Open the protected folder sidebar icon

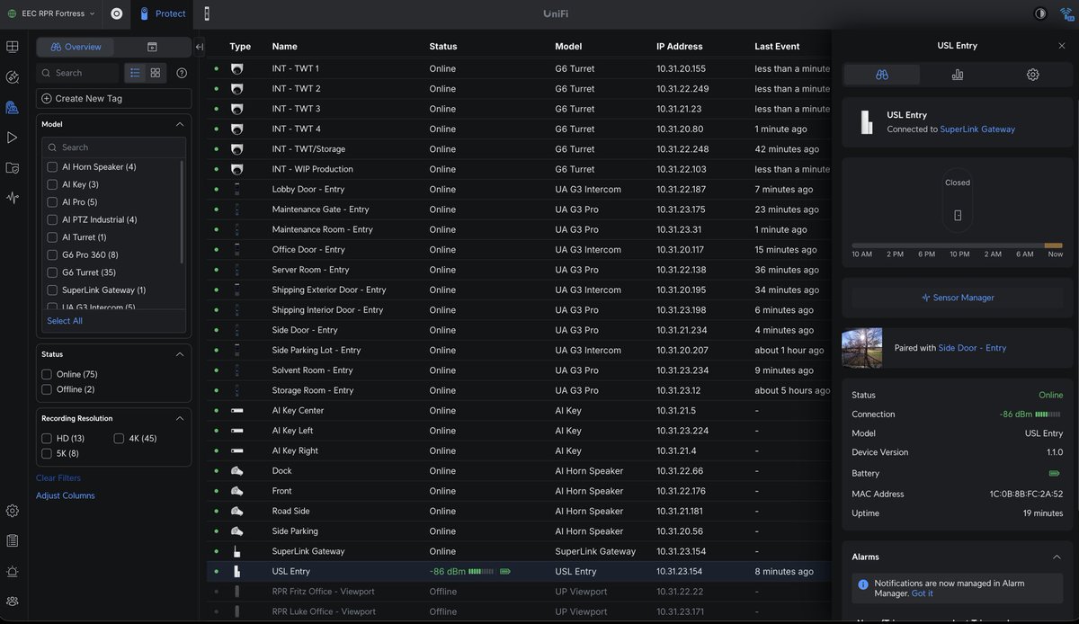coord(12,167)
